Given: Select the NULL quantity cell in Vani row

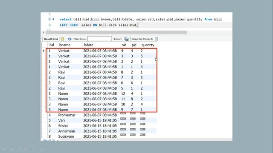Looking at the screenshot, I should [x=142, y=119].
